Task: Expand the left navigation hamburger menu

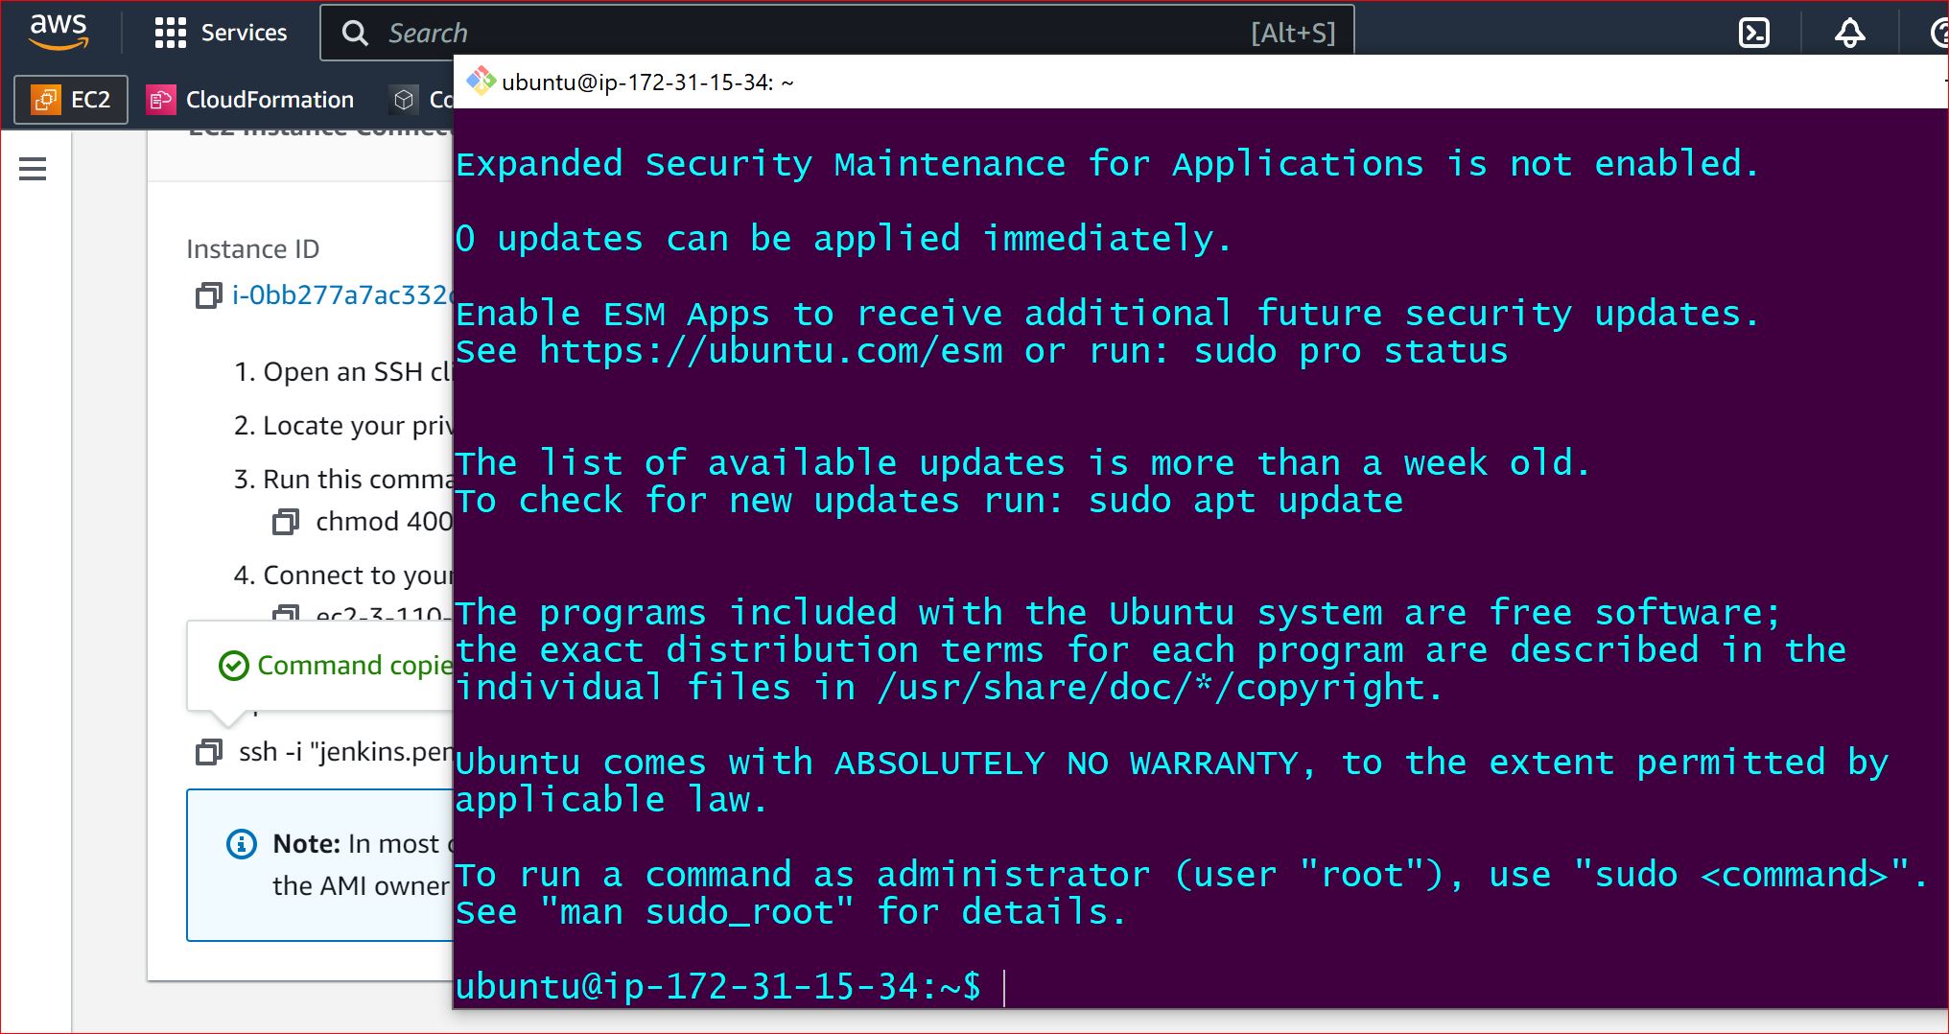Action: point(33,169)
